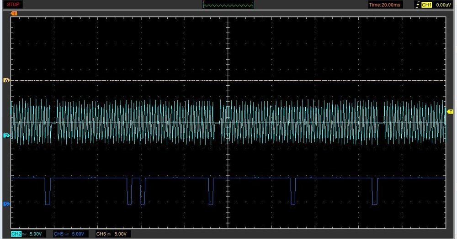457x239 pixels.
Task: Toggle the CH5 channel label
Action: pyautogui.click(x=58, y=234)
